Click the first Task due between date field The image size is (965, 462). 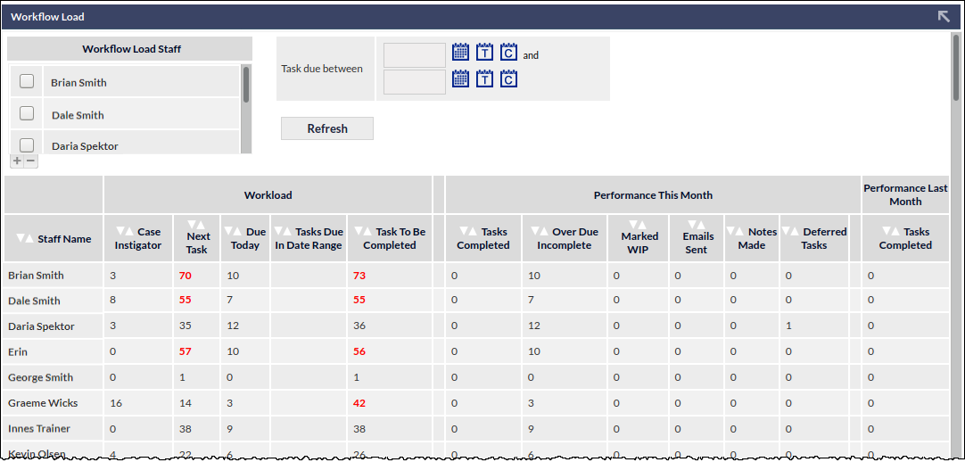click(414, 54)
